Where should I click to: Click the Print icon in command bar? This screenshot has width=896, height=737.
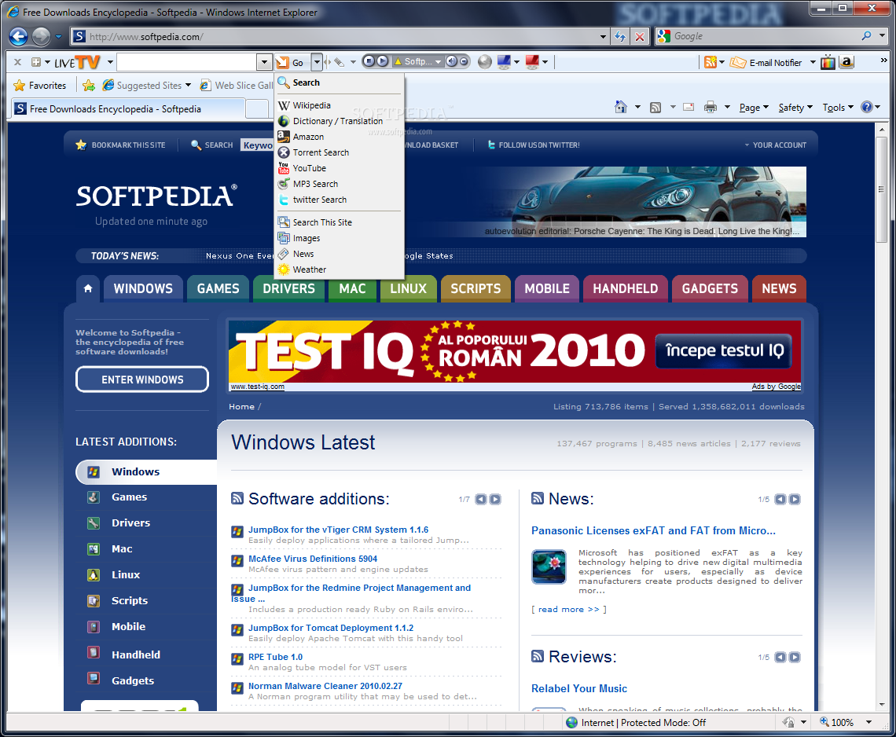click(711, 107)
